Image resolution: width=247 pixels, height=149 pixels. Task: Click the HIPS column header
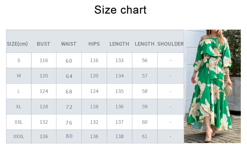(x=94, y=44)
